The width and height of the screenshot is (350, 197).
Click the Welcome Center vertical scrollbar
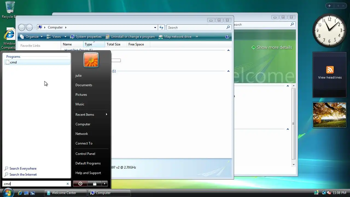click(x=294, y=125)
